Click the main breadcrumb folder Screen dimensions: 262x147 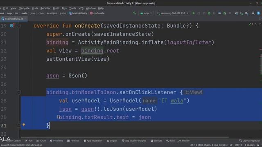click(x=25, y=13)
